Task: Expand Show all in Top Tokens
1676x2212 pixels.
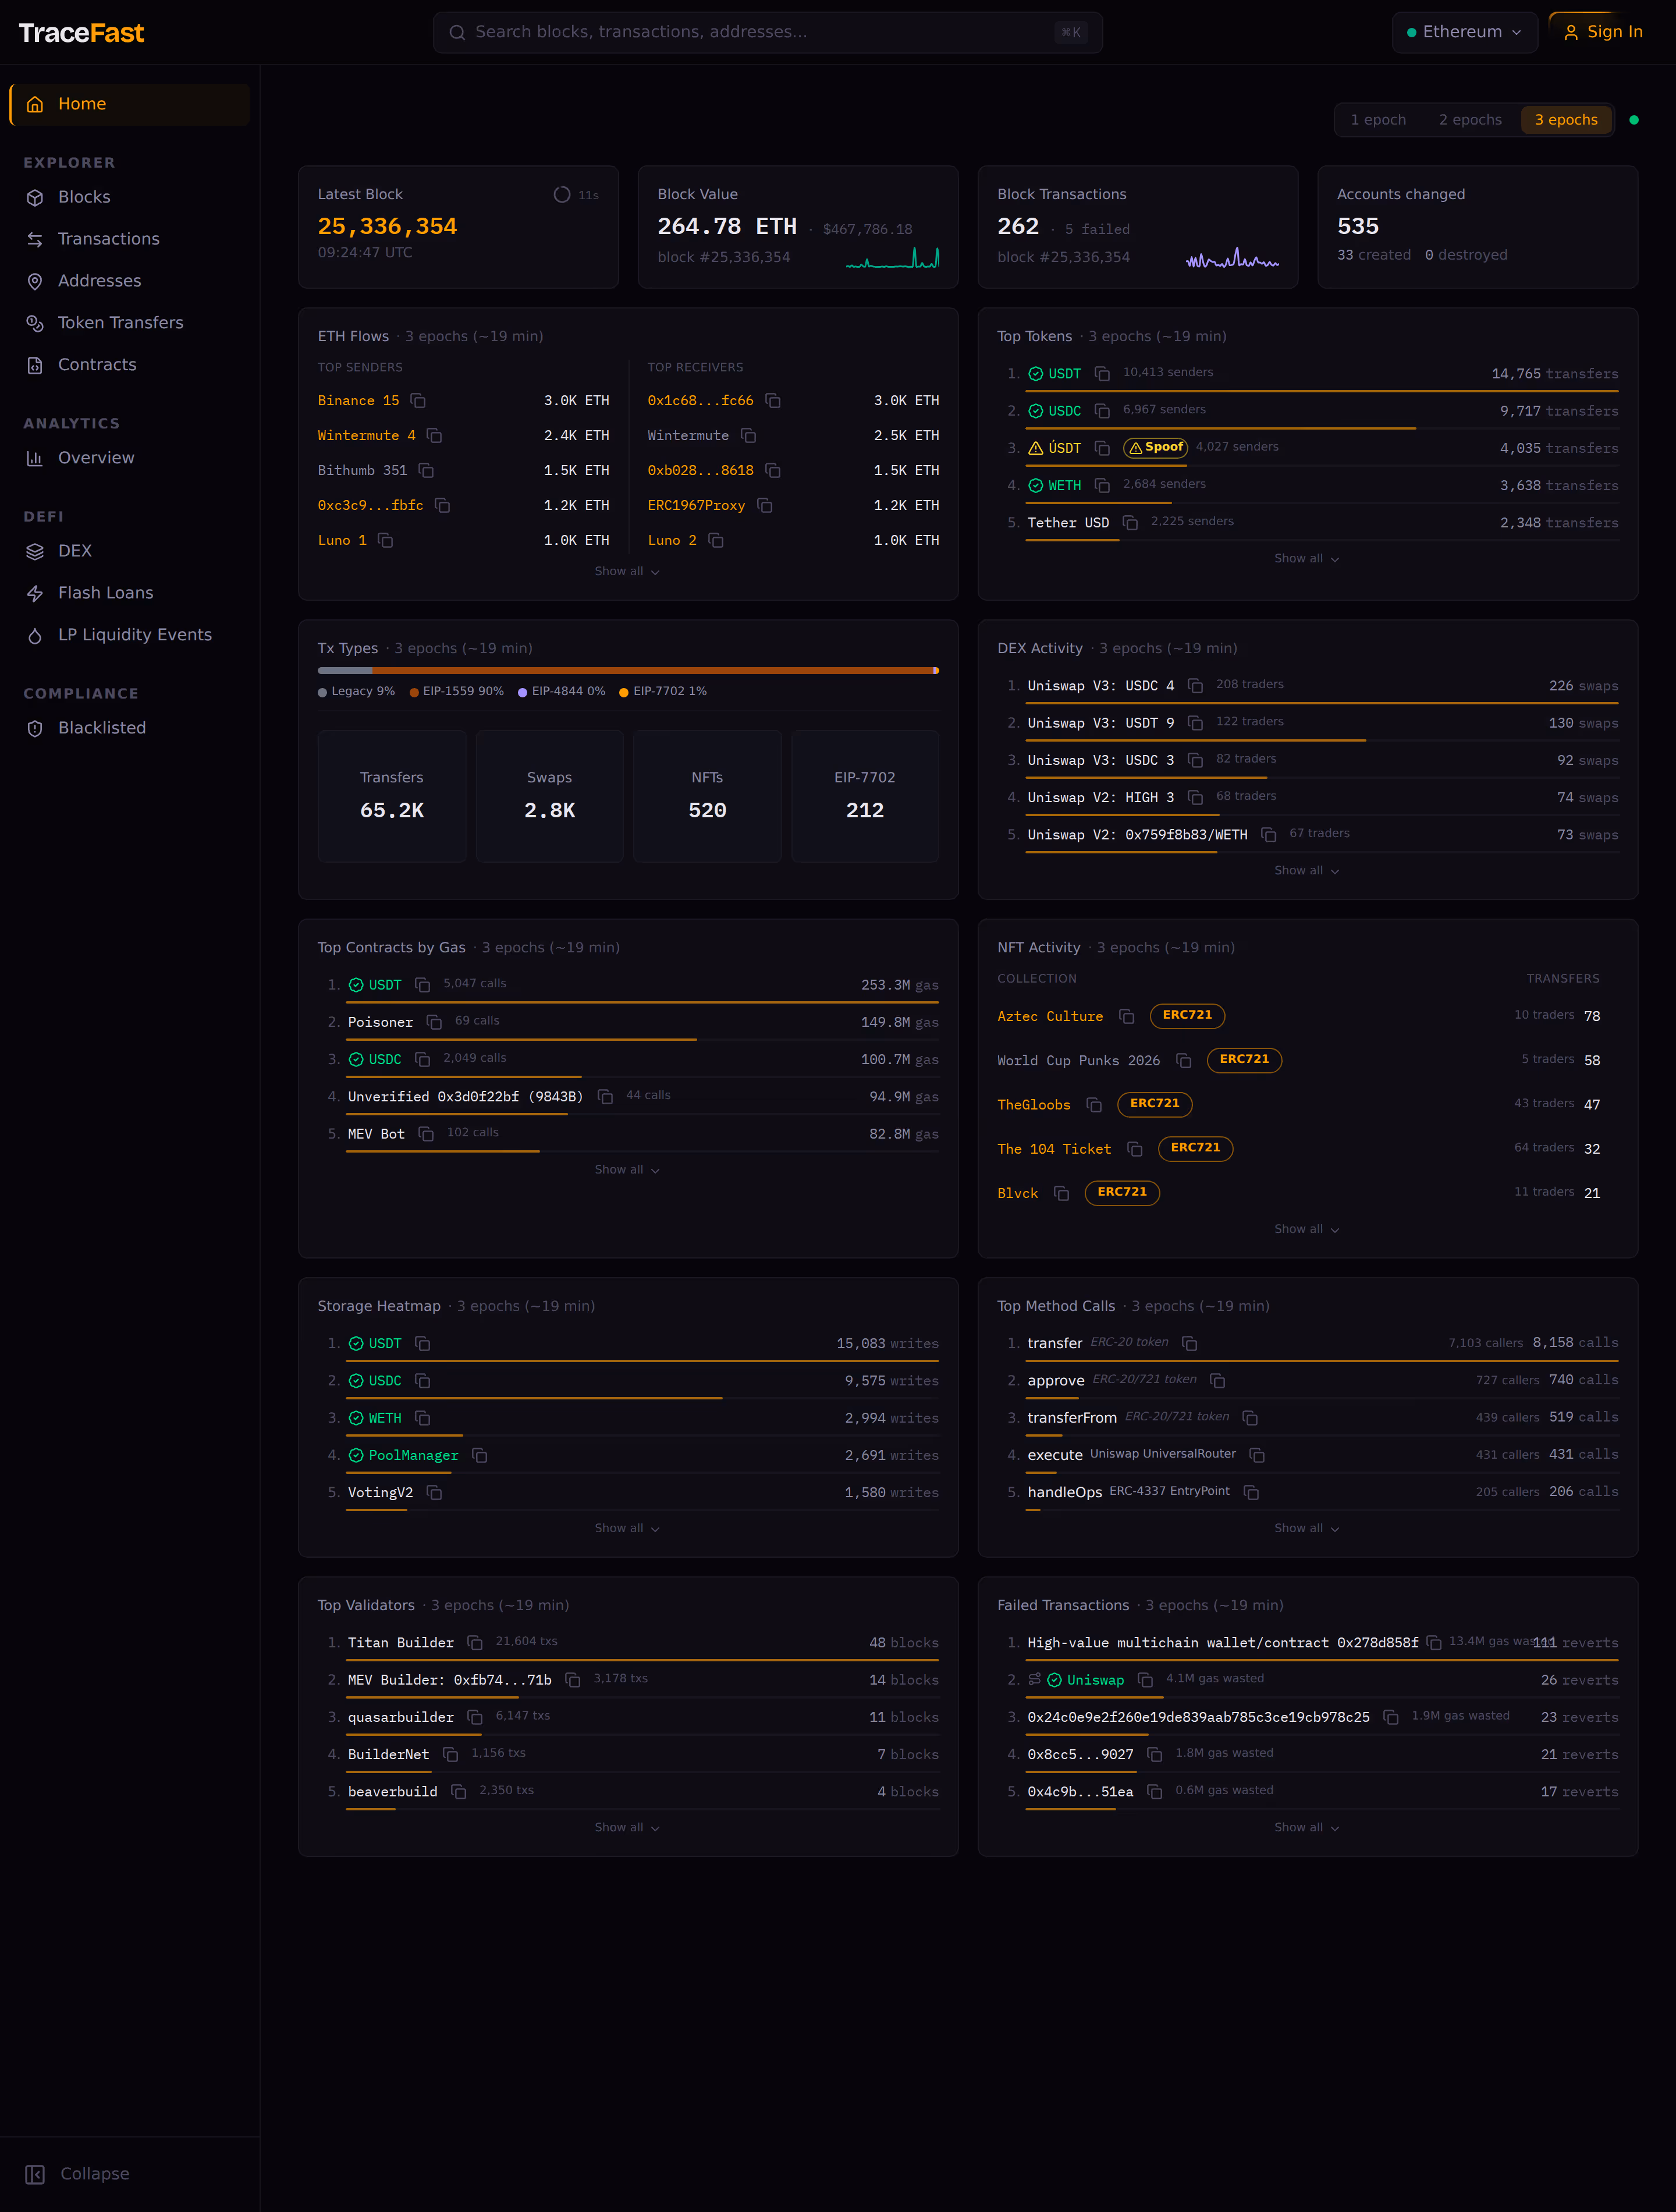Action: (1307, 559)
